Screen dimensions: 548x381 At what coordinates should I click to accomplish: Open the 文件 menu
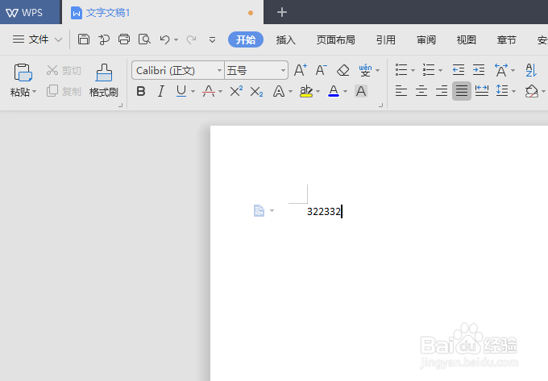tap(37, 39)
